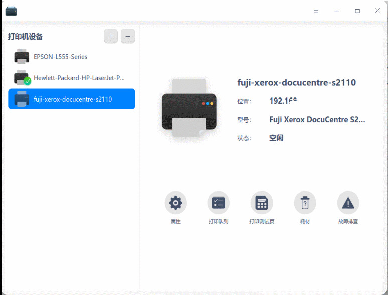The height and width of the screenshot is (295, 388).
Task: Click the 位置 label
Action: click(244, 101)
